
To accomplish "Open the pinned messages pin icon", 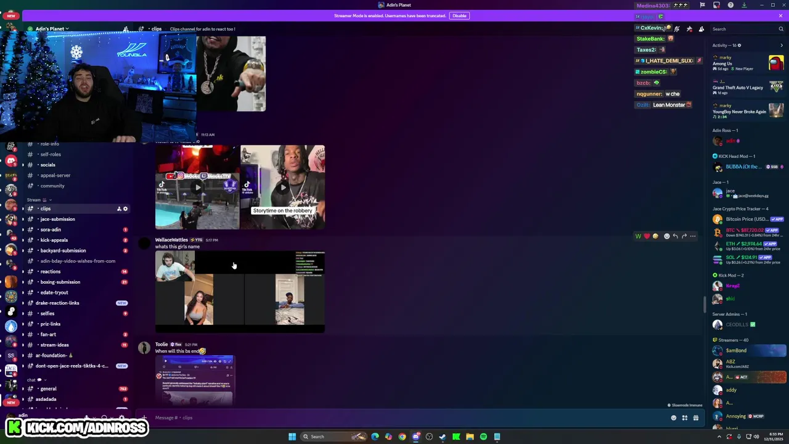I will (689, 29).
